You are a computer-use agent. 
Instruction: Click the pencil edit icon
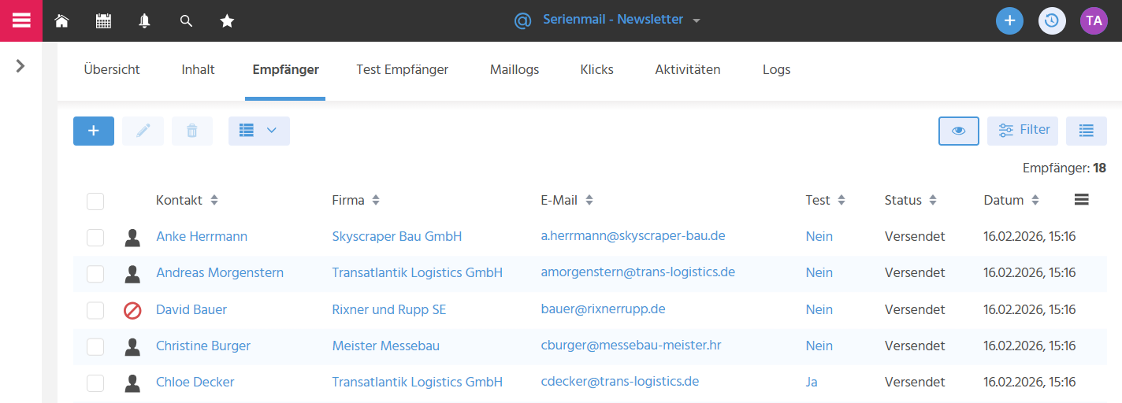click(143, 131)
